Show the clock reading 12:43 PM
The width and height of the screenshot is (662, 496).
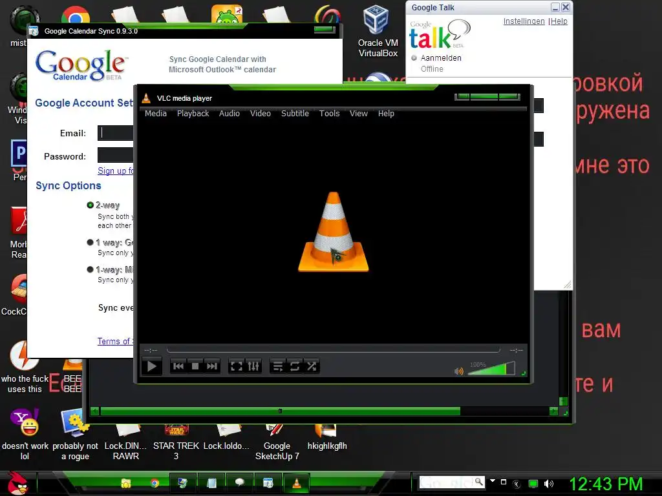pos(606,484)
